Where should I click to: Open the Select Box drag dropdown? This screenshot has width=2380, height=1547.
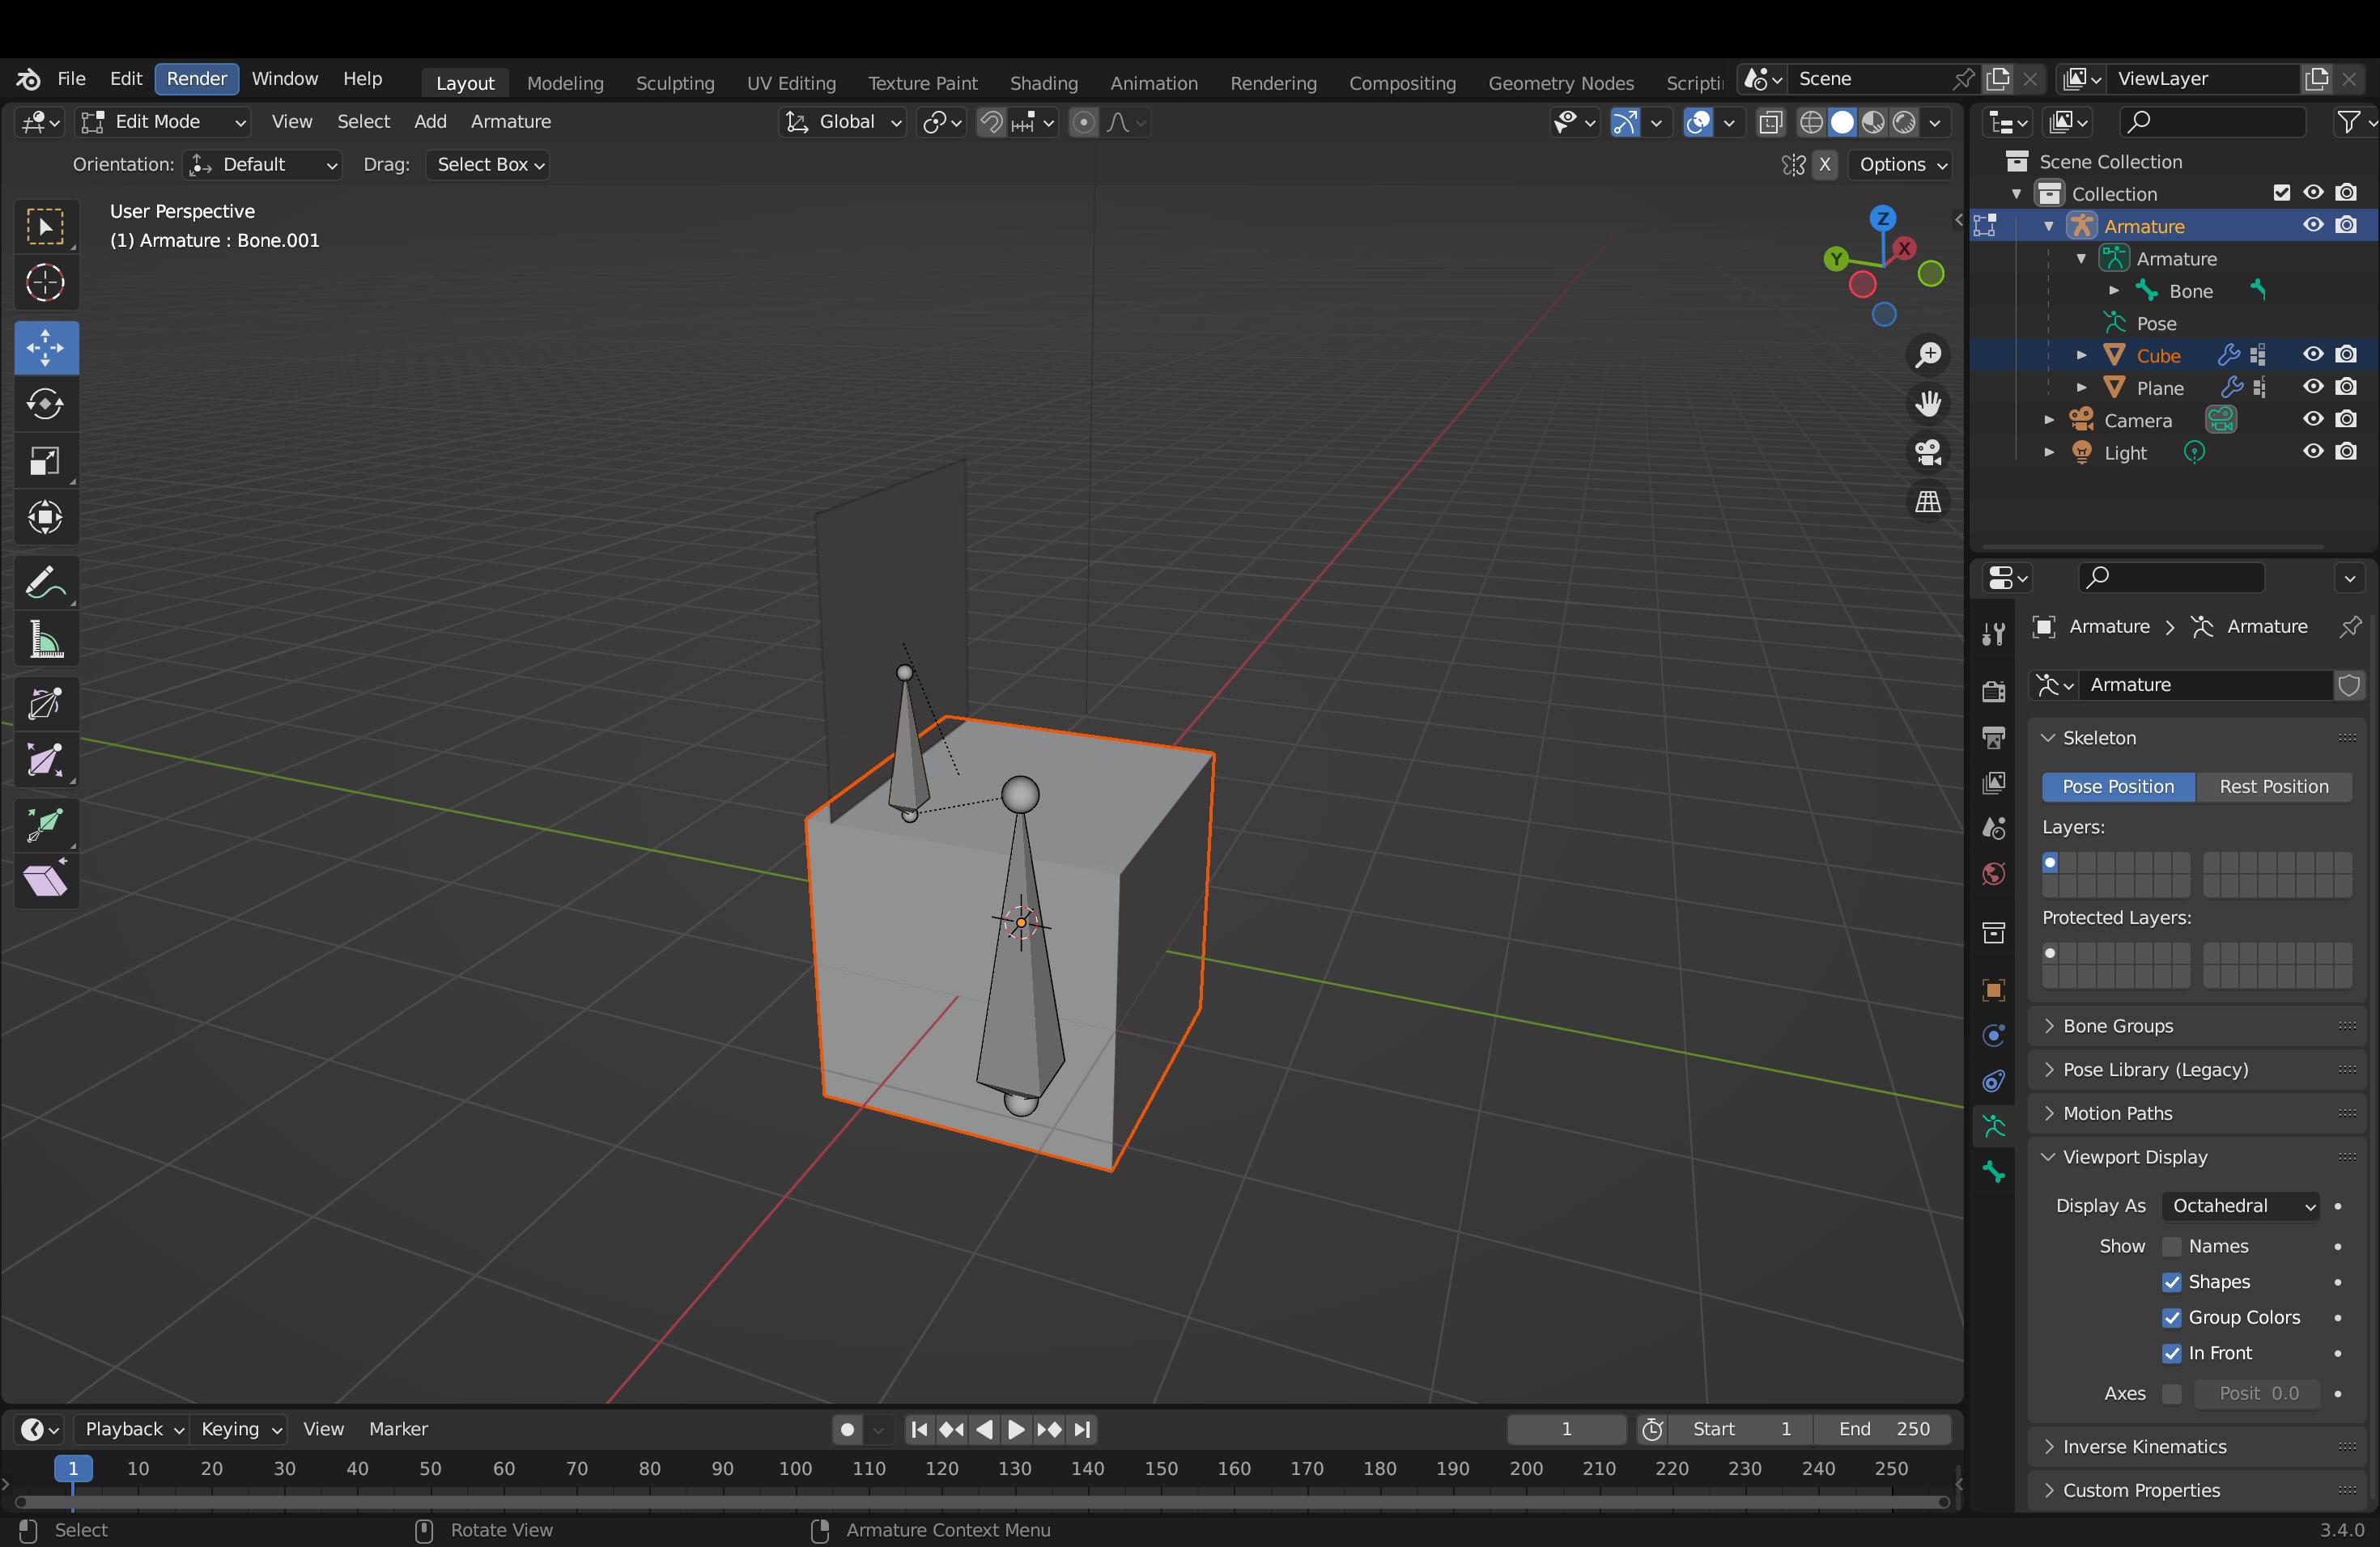point(489,165)
